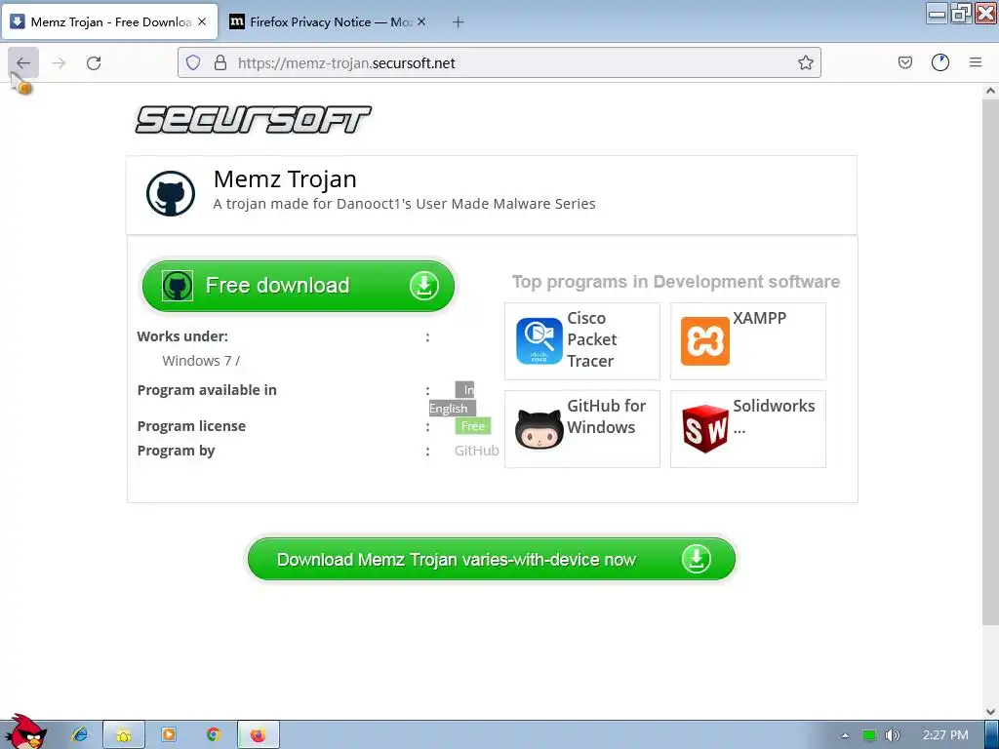Click the XAMPP orange icon

pos(704,341)
